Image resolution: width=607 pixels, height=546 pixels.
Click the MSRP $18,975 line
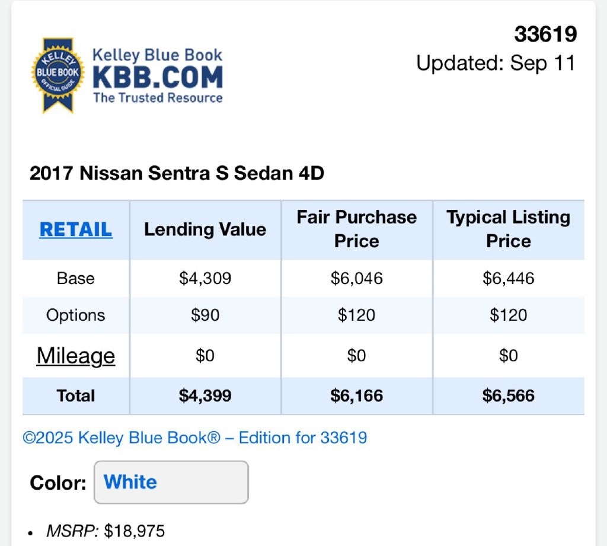click(x=106, y=531)
